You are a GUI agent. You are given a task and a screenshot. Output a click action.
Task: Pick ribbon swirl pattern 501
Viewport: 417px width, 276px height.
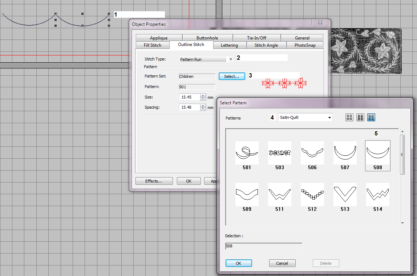click(247, 153)
